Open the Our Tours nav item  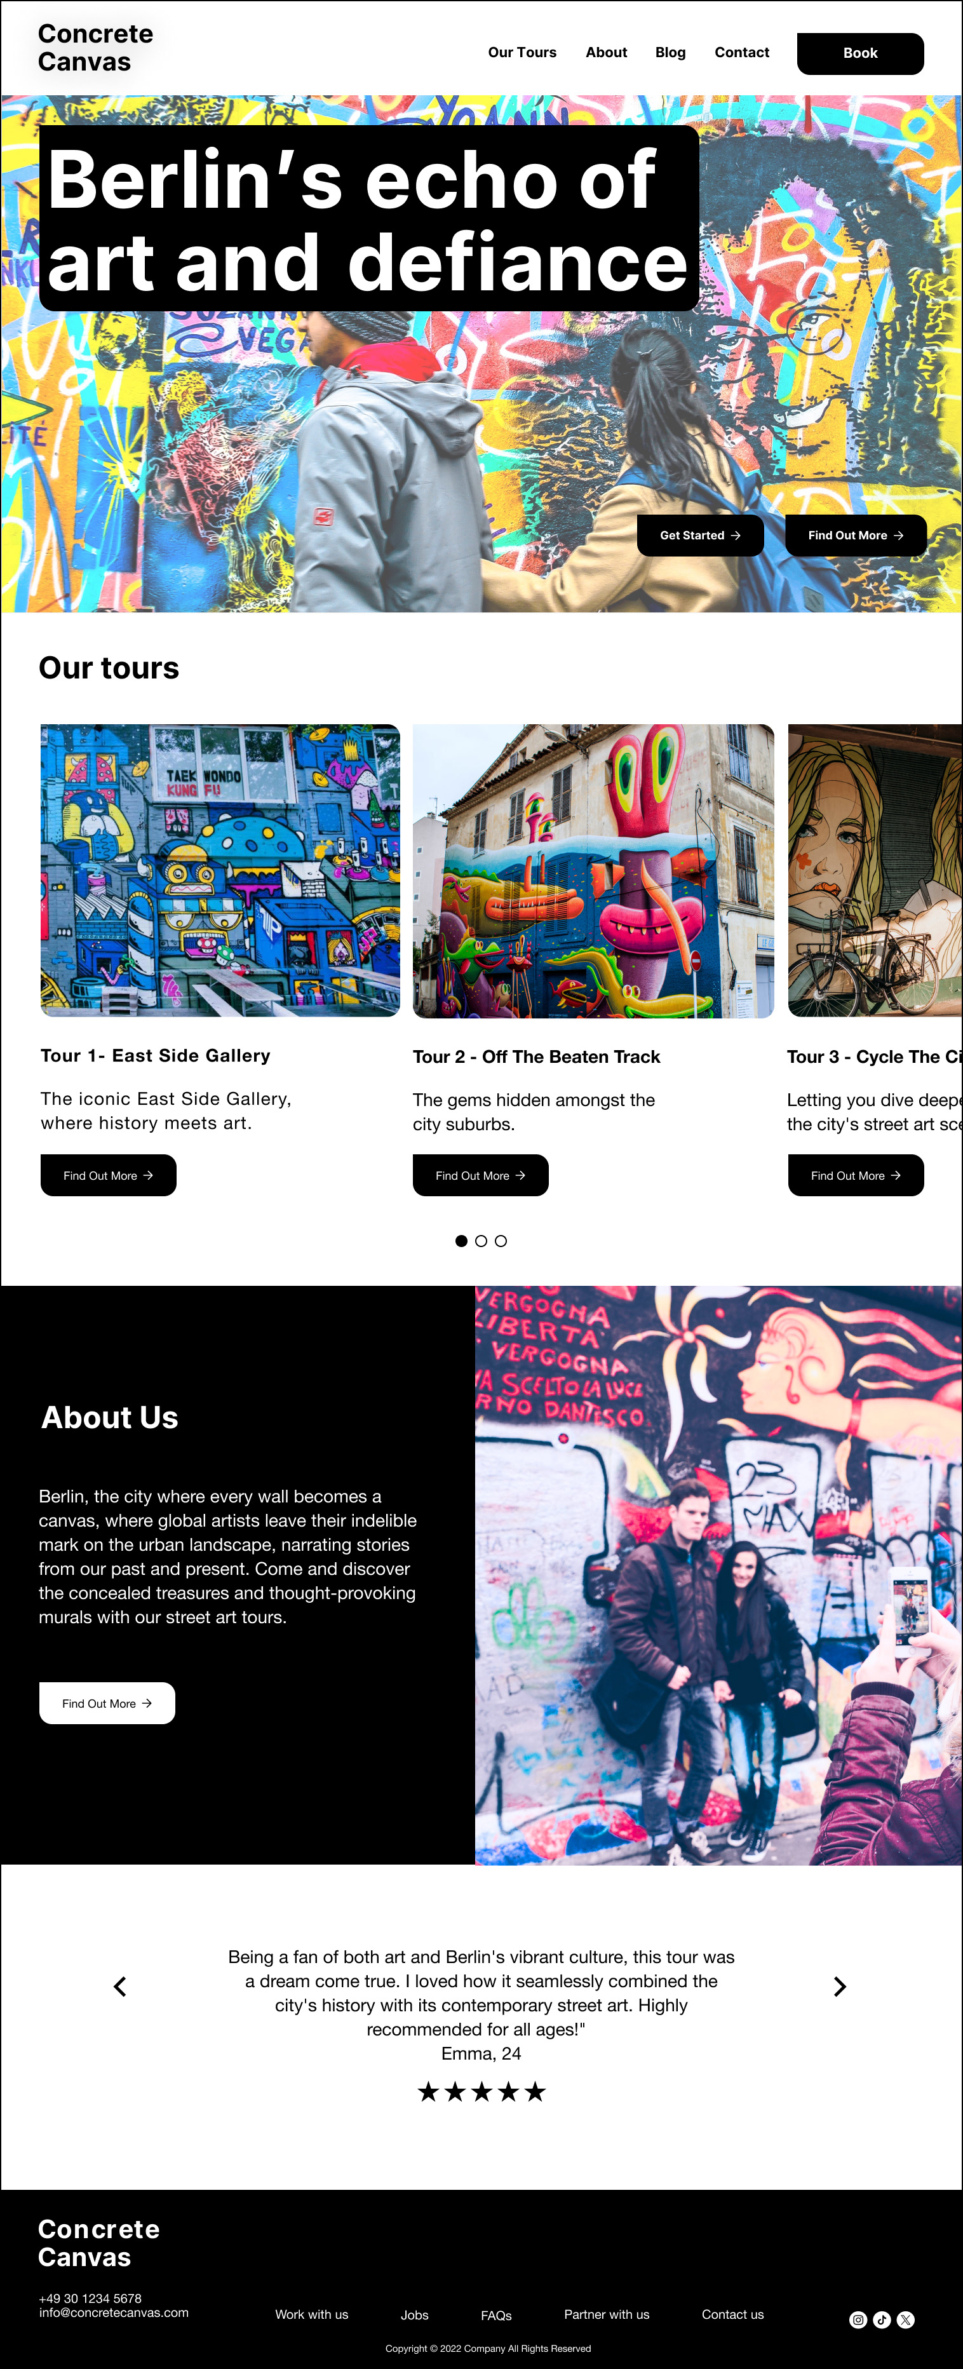(x=522, y=53)
